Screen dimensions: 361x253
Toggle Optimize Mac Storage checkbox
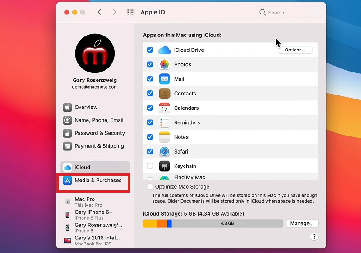point(150,186)
